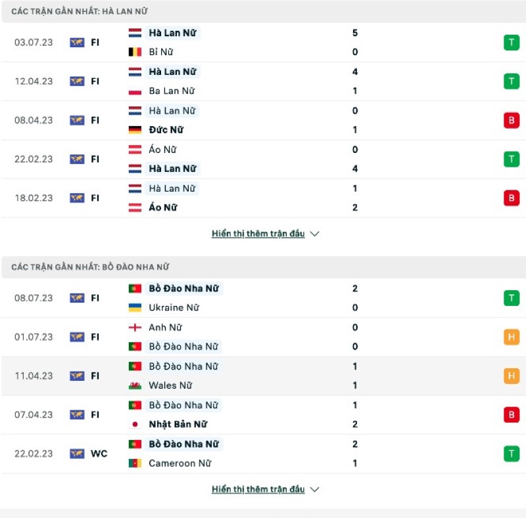The height and width of the screenshot is (518, 526).
Task: Click the Belgium flag next to Bỉ Nữ
Action: (135, 52)
